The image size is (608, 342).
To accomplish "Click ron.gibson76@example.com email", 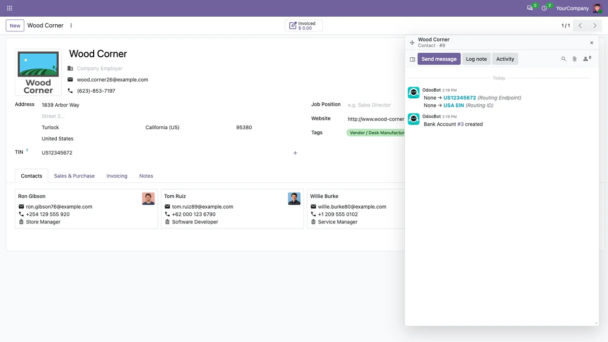I will point(59,207).
